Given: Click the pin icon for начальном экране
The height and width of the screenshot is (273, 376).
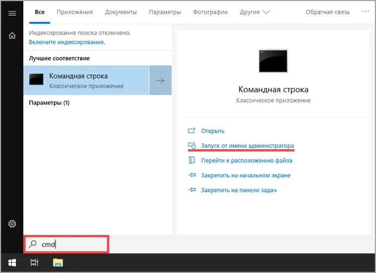Looking at the screenshot, I should point(192,175).
